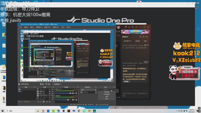Open the Windows Start menu
The image size is (201, 113).
click(x=3, y=111)
